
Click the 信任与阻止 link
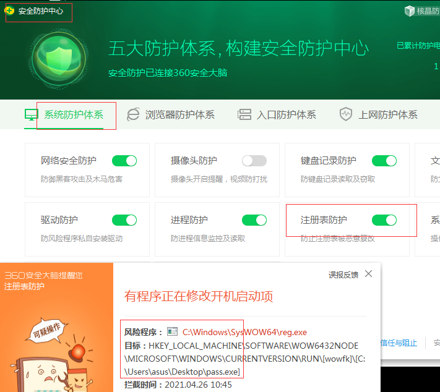coord(399,343)
